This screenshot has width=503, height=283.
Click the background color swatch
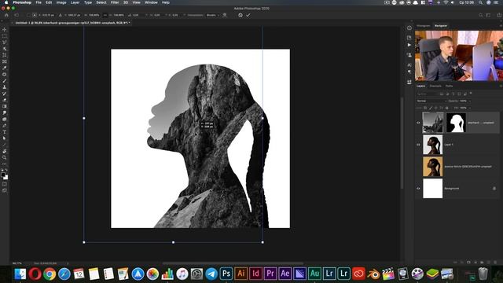(x=6, y=177)
